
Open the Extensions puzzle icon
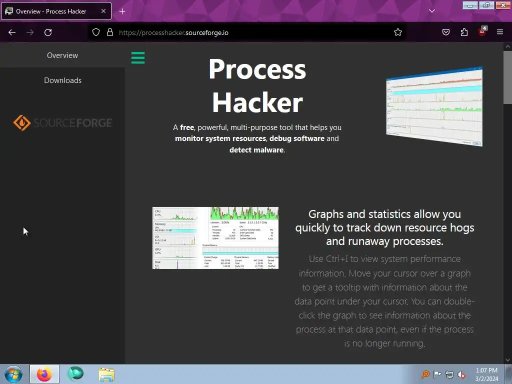coord(464,32)
